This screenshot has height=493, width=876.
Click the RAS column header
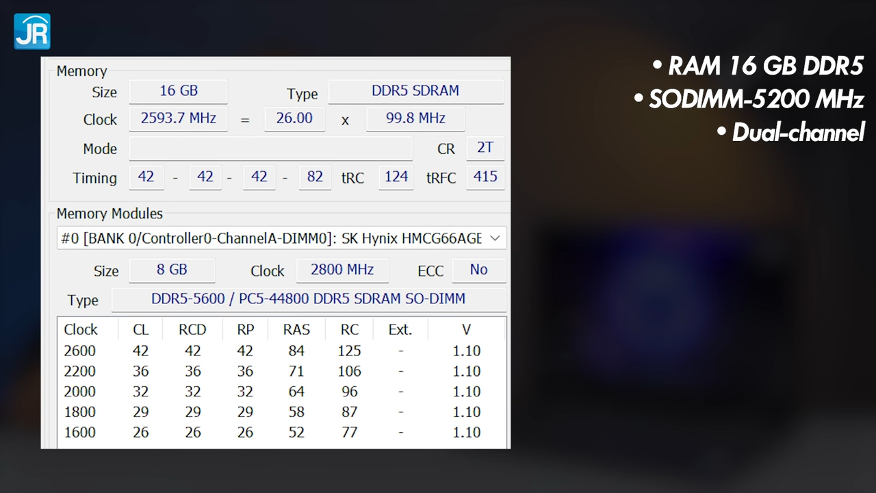[296, 329]
